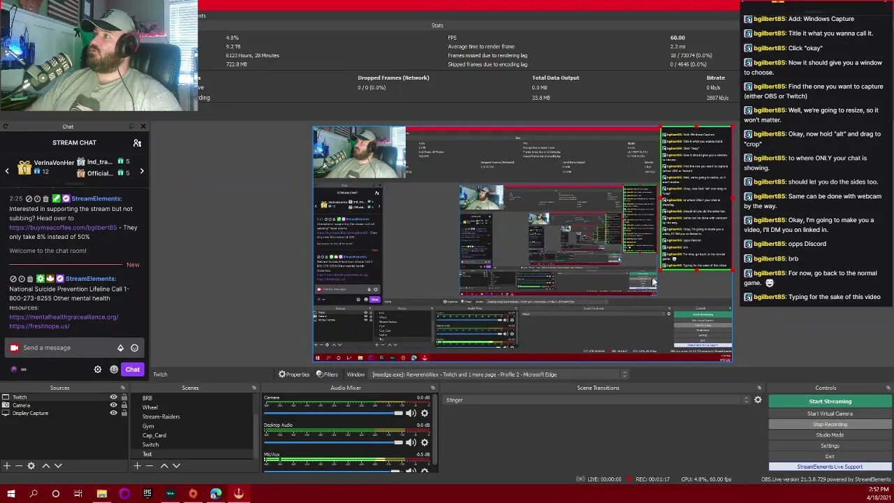Undock the Scene Transitions panel
894x503 pixels.
pos(759,388)
